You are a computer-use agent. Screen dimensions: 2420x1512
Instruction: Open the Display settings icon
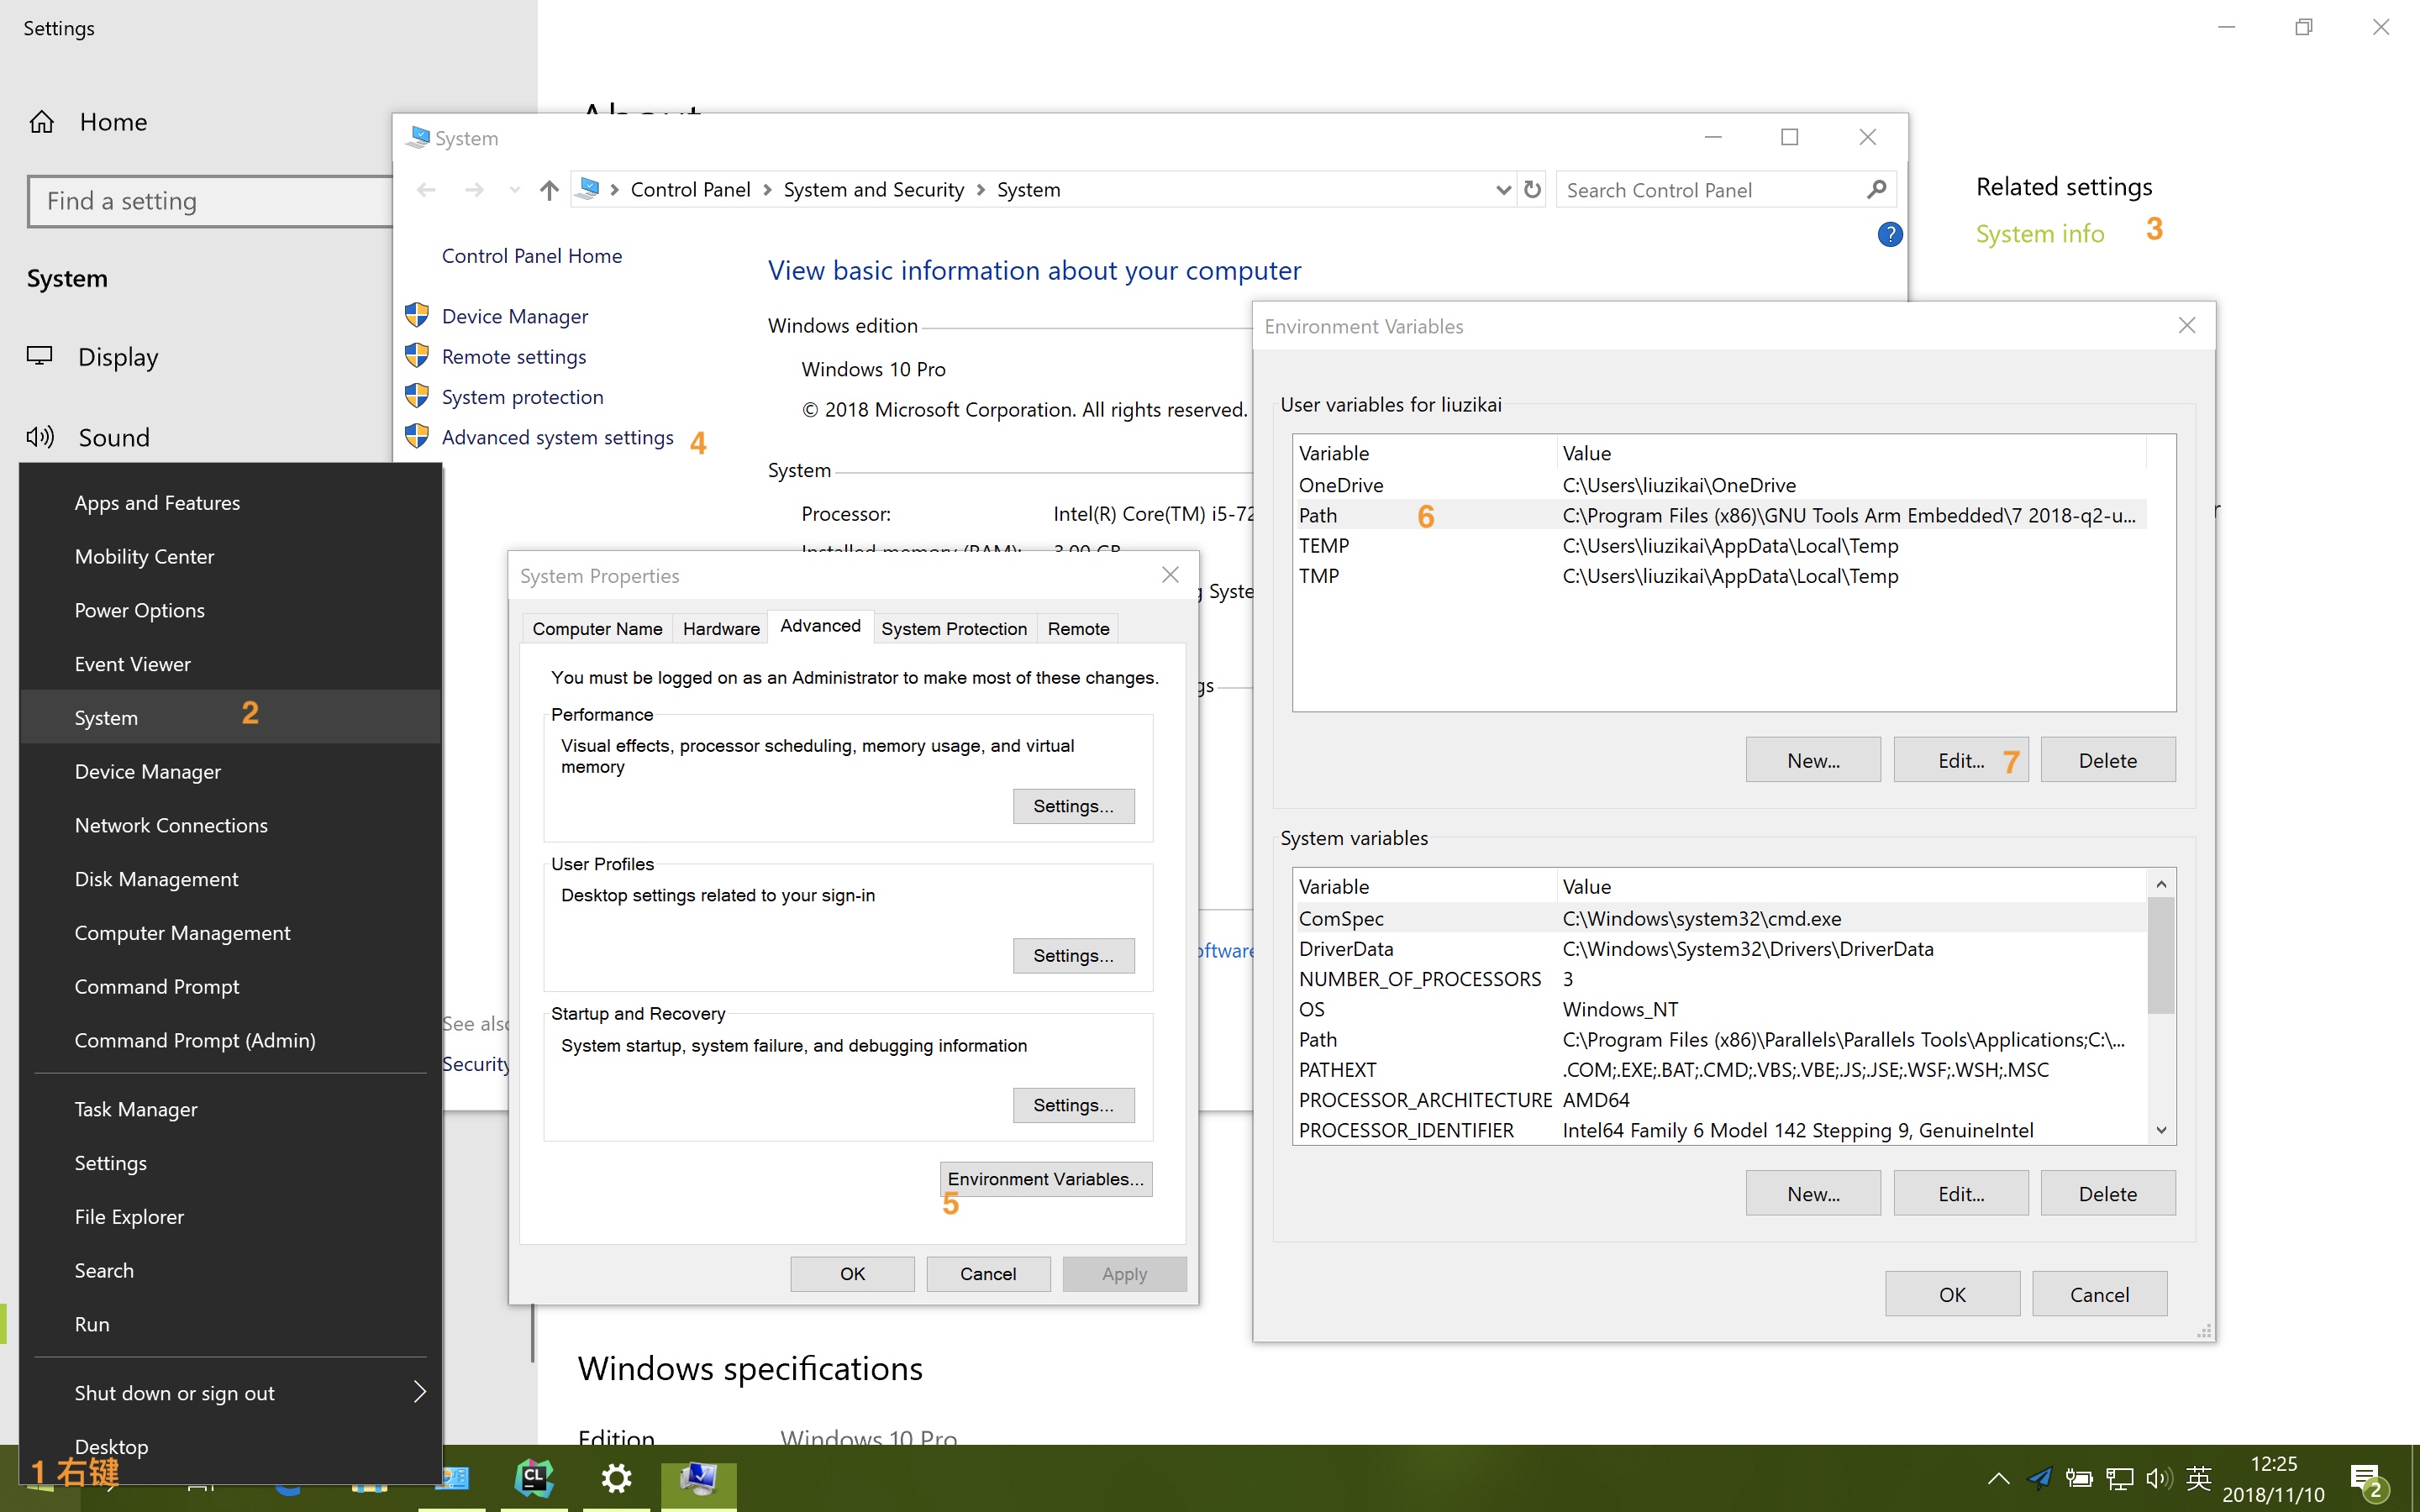pos(40,356)
